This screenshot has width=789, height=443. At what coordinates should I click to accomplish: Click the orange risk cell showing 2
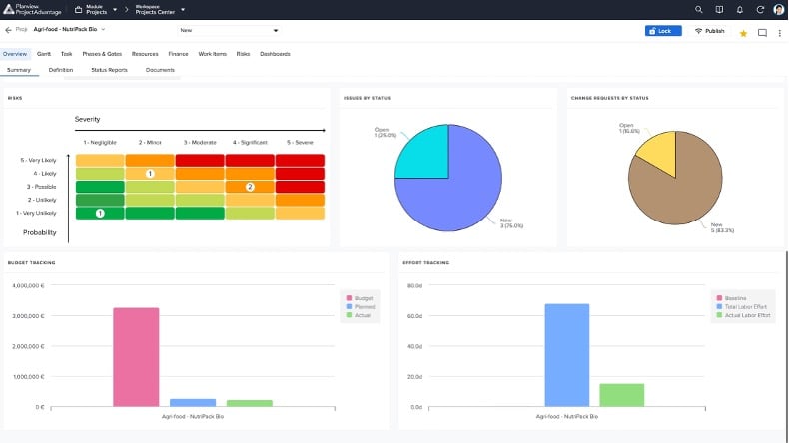250,187
